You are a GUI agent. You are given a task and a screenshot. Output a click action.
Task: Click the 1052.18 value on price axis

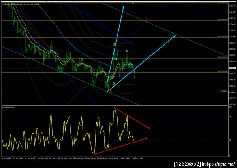(x=232, y=86)
